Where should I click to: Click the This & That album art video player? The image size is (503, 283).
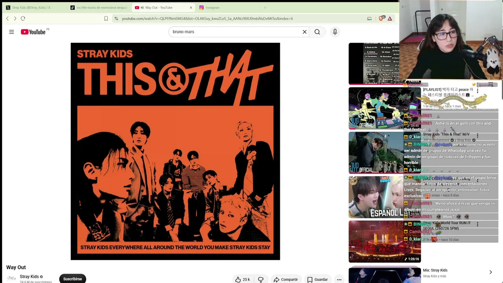pos(175,151)
